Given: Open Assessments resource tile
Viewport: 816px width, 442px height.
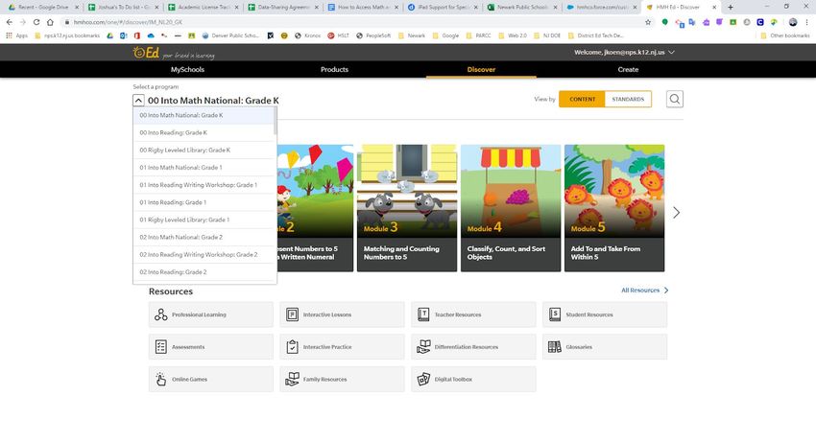Looking at the screenshot, I should (211, 347).
